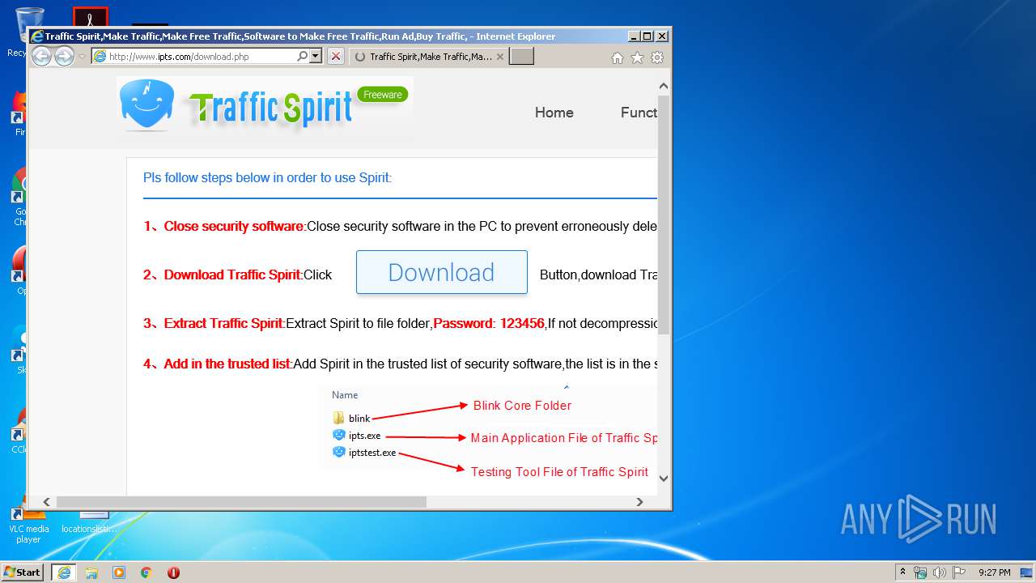The image size is (1036, 583).
Task: Select the Adobe Acrobat desktop icon
Action: 91,17
